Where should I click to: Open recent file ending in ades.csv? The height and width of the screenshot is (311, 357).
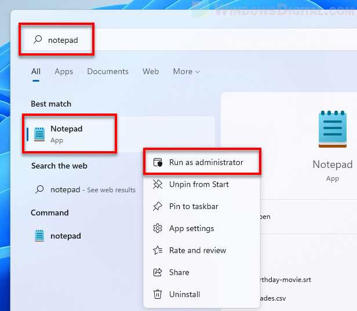(272, 298)
